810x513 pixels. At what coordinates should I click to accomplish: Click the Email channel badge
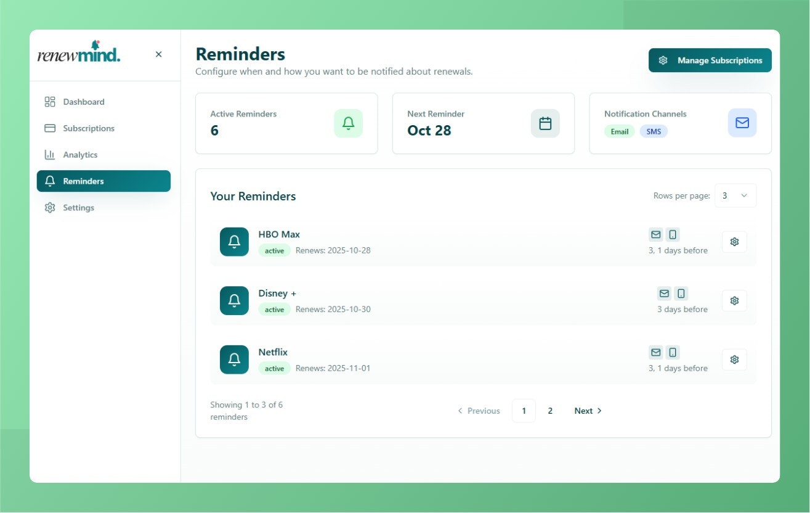click(x=620, y=131)
